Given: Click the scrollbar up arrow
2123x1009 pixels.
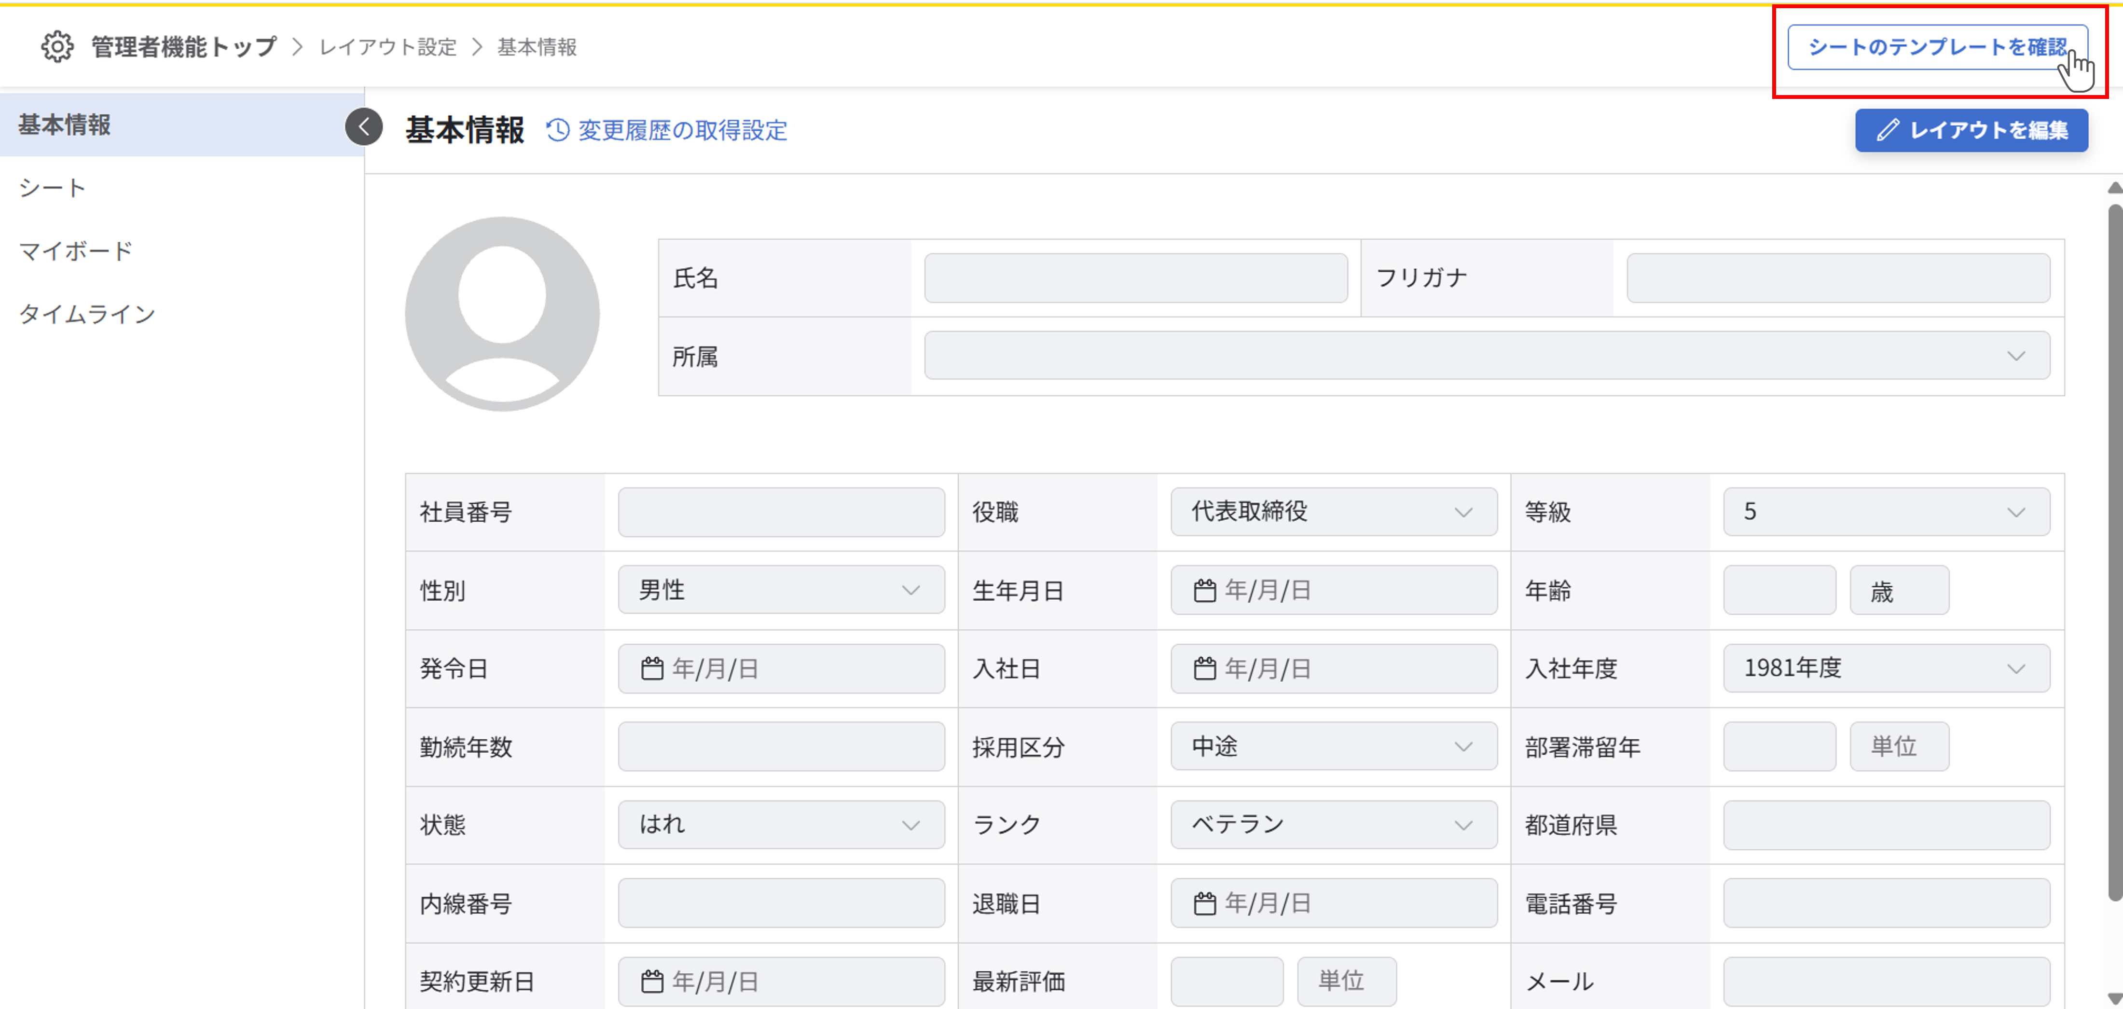Looking at the screenshot, I should click(2115, 188).
